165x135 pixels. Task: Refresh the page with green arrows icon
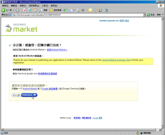pyautogui.click(x=30, y=10)
